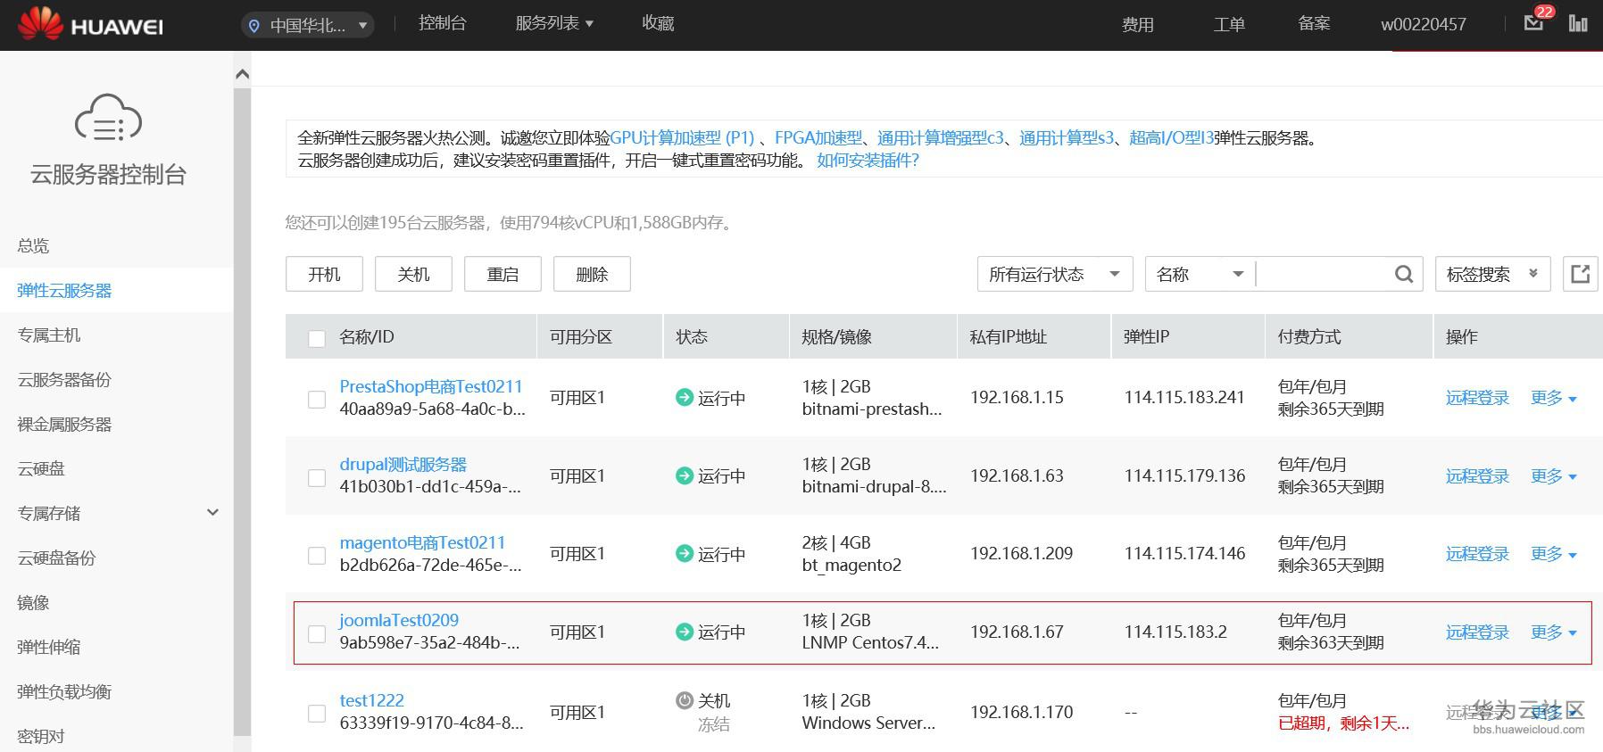Click the sidebar vertical scrollbar

tap(242, 410)
